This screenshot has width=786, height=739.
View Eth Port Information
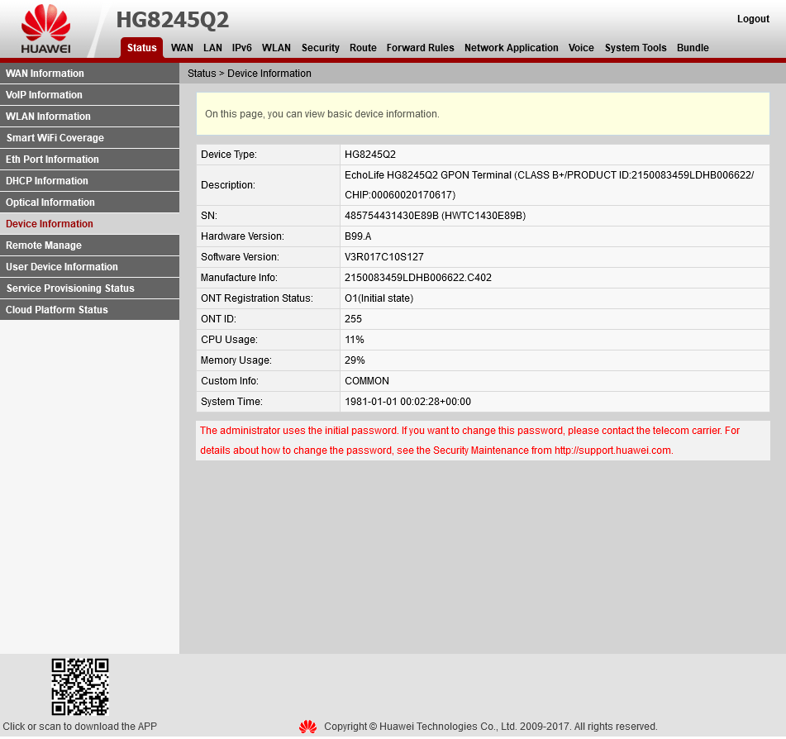pos(90,160)
